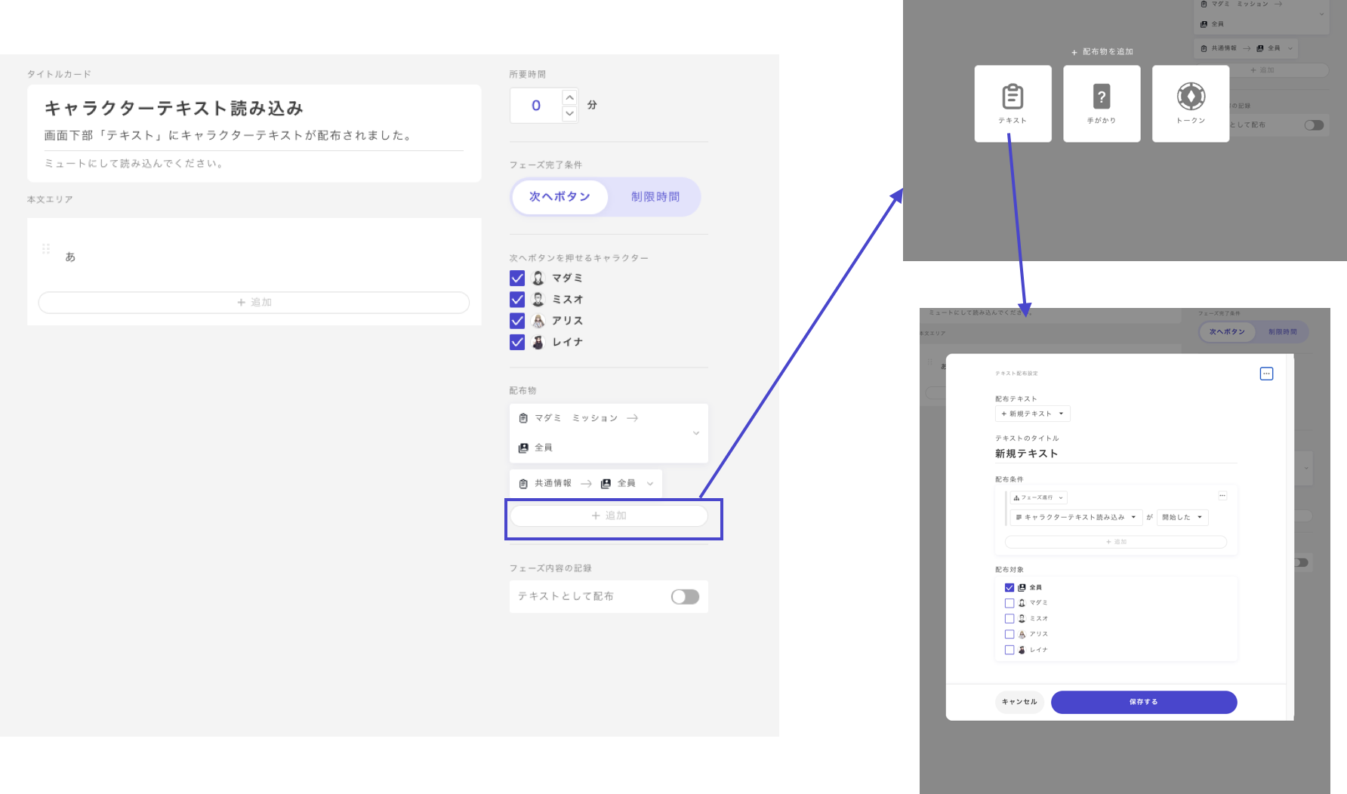
Task: Expand the マダミ ミッション distribution item
Action: [695, 433]
